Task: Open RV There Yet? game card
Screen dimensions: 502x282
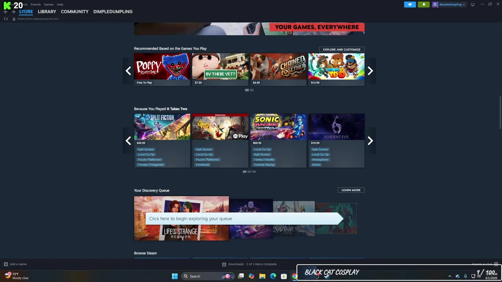Action: tap(220, 69)
